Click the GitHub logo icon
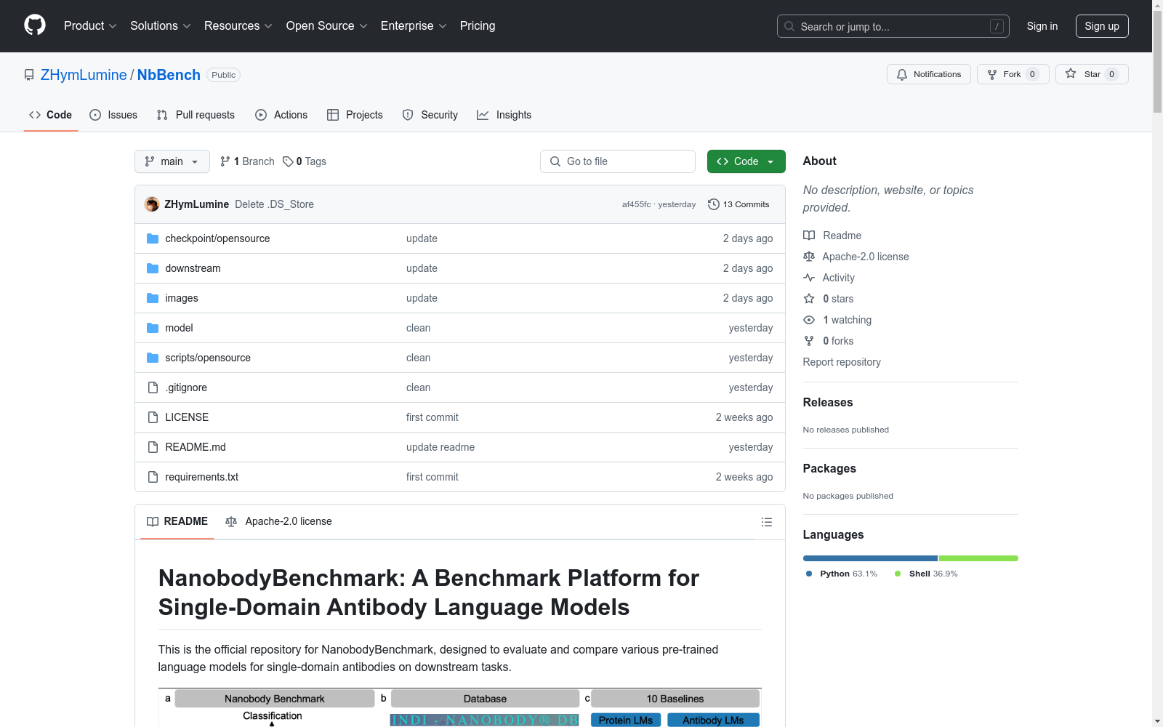This screenshot has height=727, width=1163. point(35,25)
